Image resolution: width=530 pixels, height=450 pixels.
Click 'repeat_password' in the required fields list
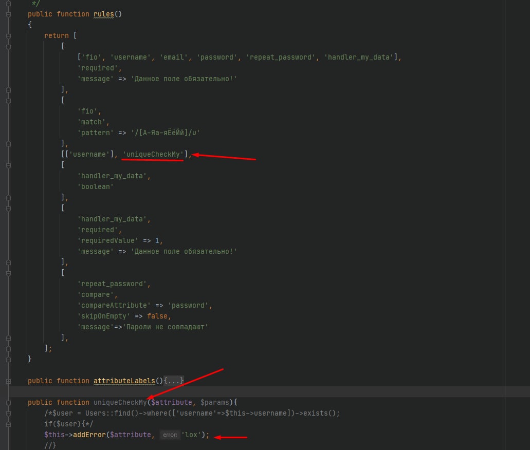pyautogui.click(x=281, y=57)
